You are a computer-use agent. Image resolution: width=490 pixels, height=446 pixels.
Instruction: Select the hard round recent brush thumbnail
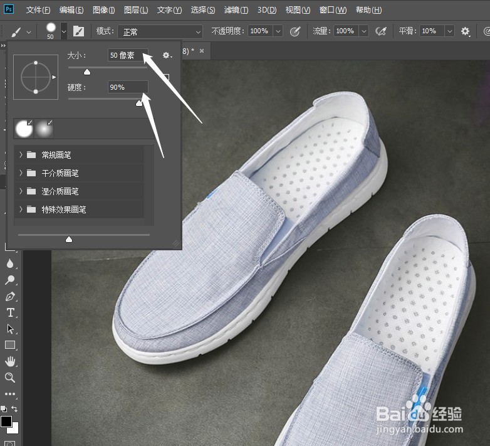click(24, 129)
